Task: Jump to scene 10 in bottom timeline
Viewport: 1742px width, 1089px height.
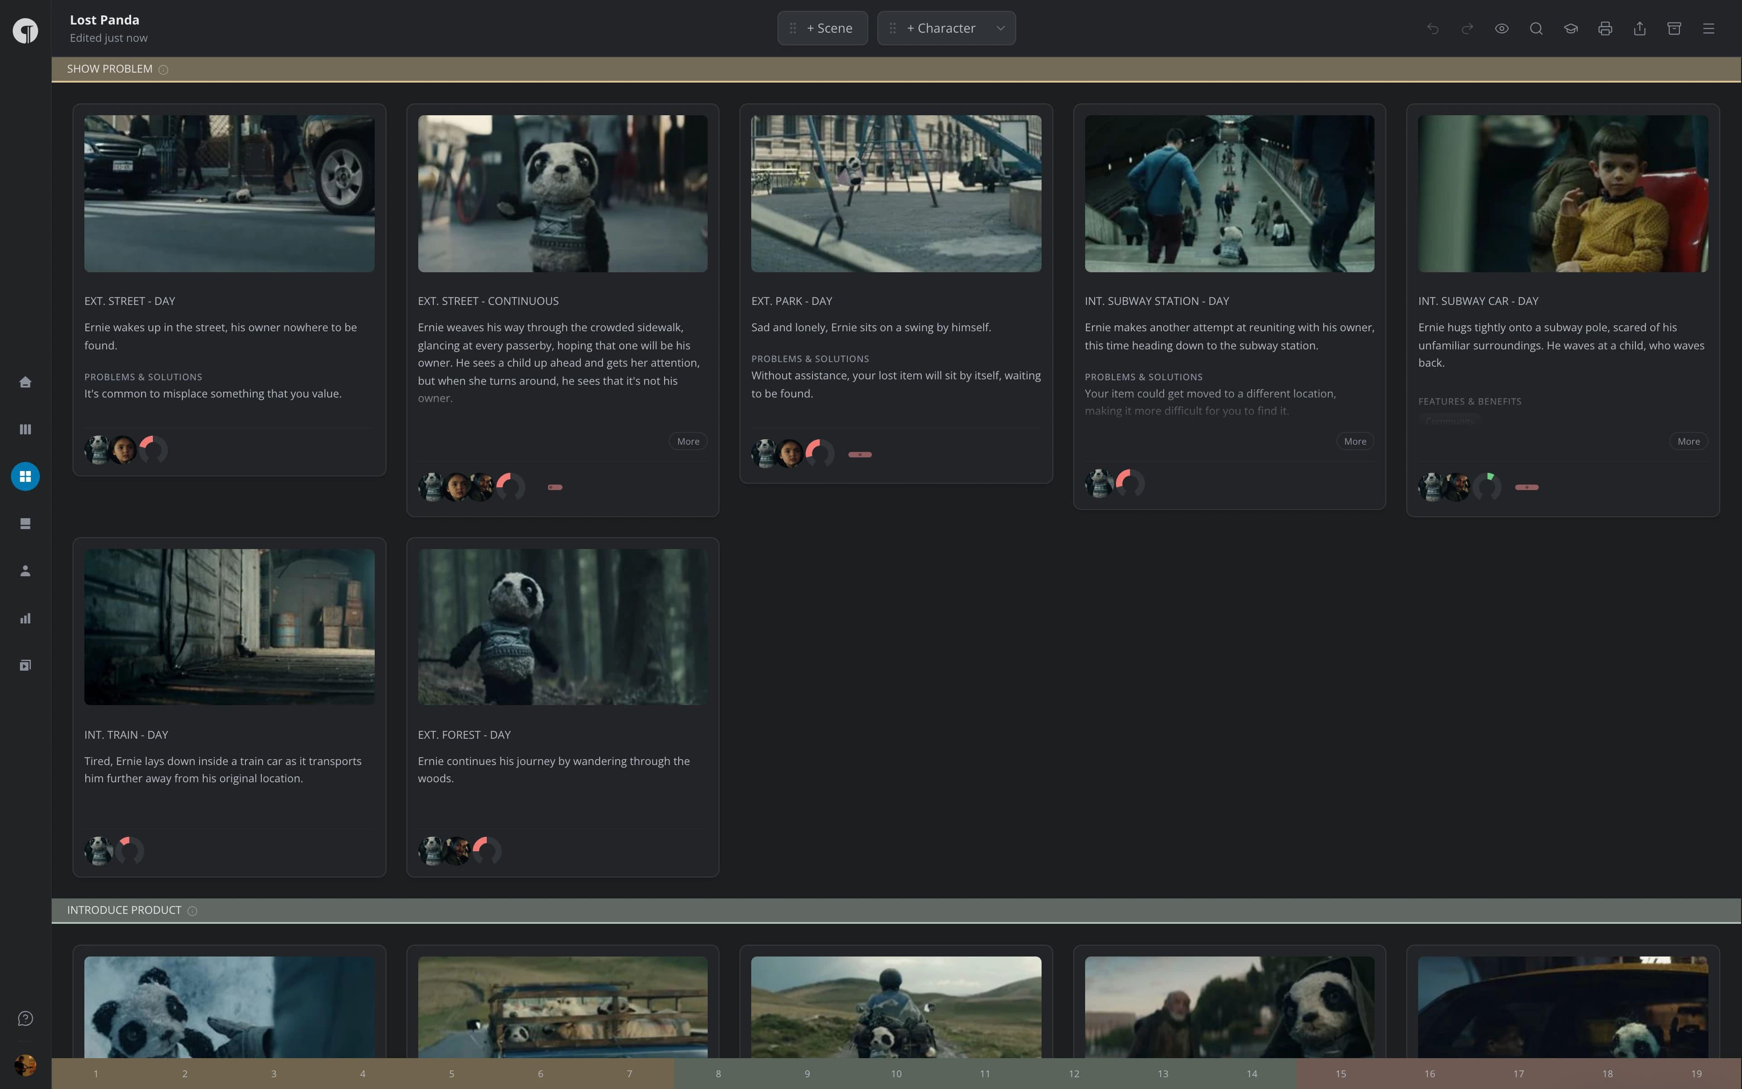Action: point(896,1074)
